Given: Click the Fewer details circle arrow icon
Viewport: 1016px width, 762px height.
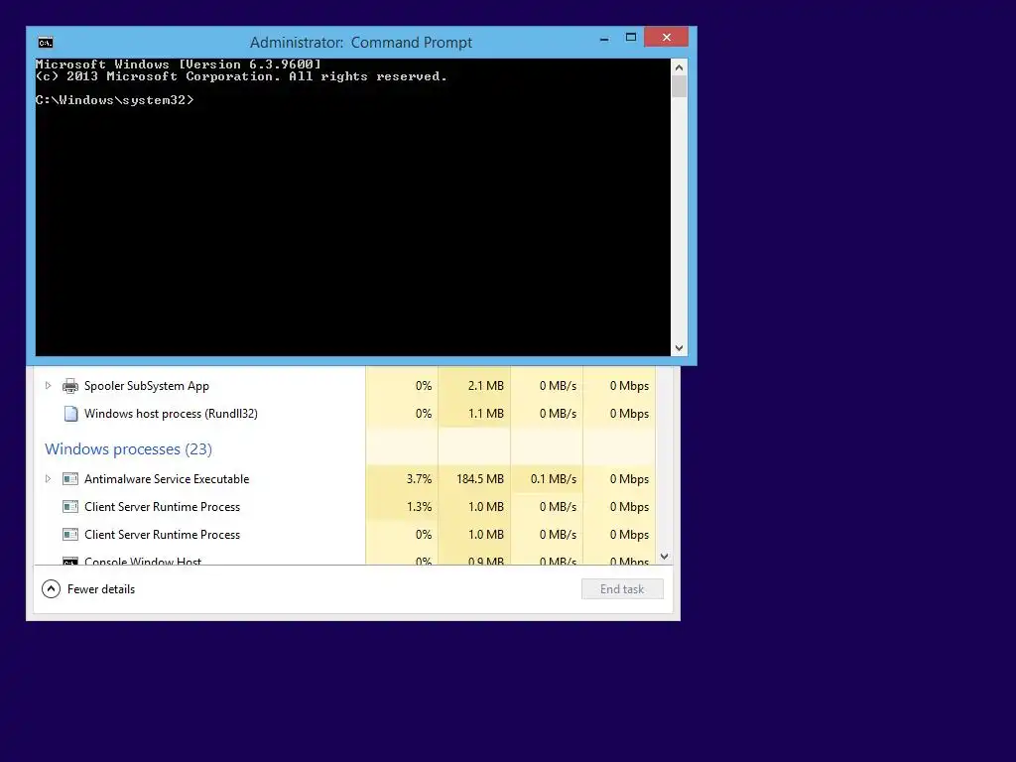Looking at the screenshot, I should pyautogui.click(x=52, y=589).
